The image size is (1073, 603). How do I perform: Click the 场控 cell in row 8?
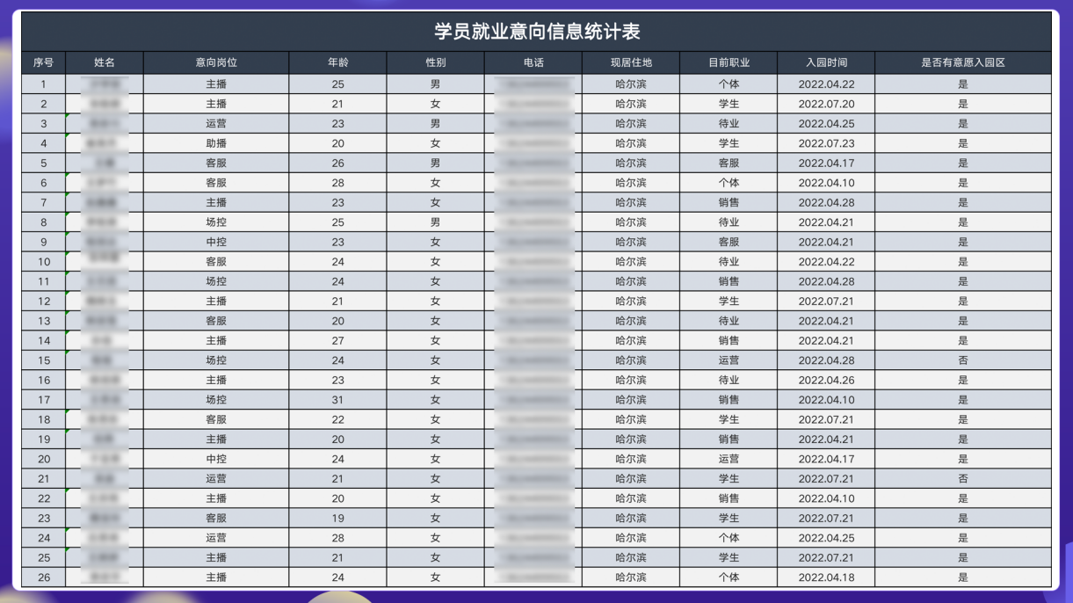(x=215, y=222)
